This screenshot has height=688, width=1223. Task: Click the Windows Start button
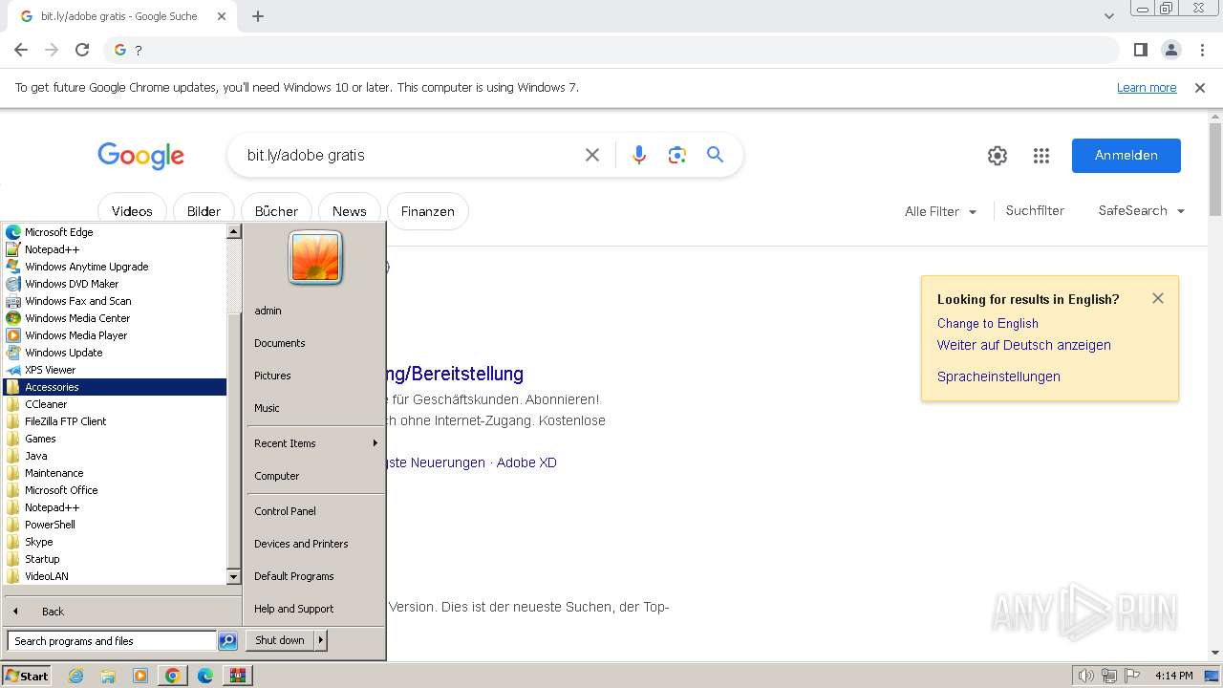coord(27,676)
